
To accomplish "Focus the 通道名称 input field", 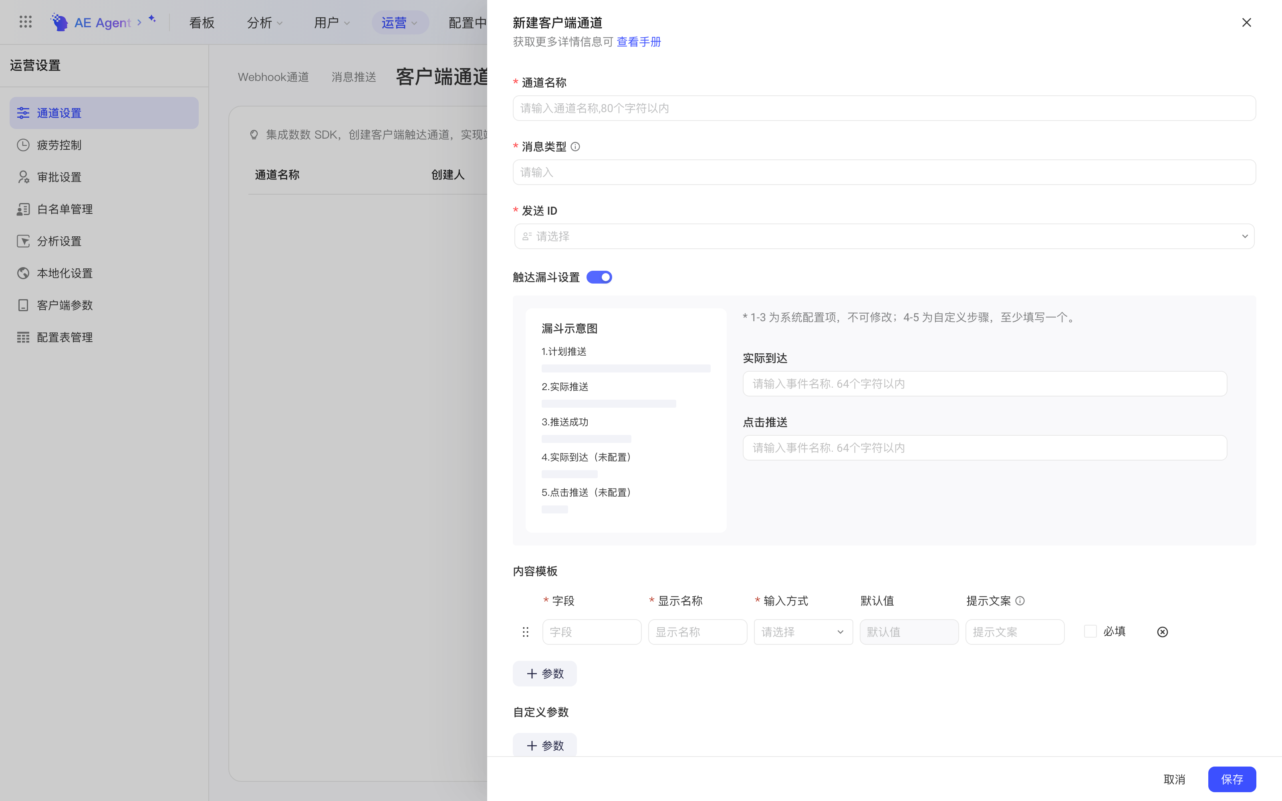I will click(884, 108).
